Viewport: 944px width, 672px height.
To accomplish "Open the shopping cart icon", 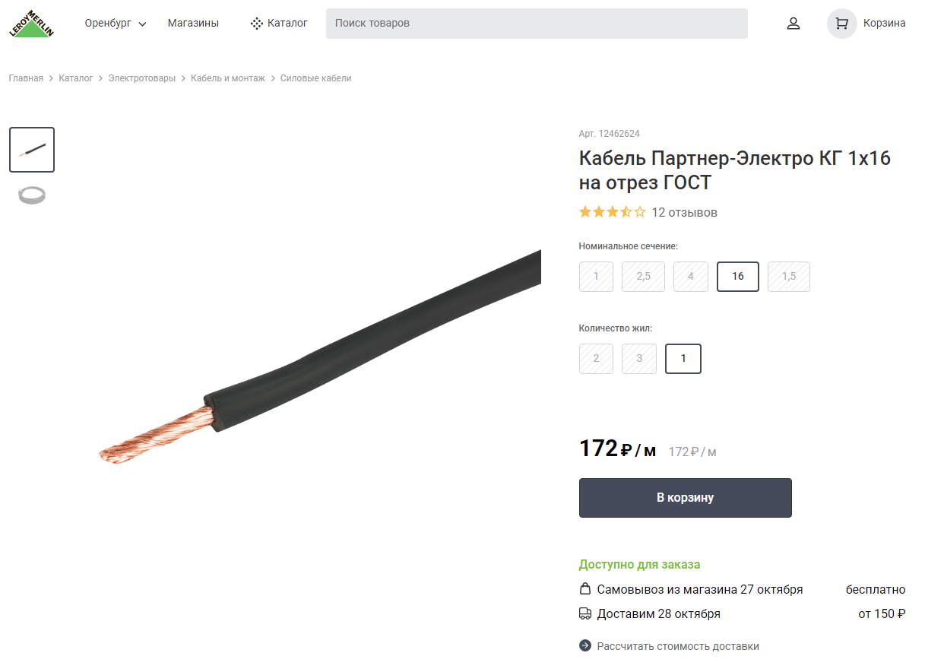I will pos(841,24).
